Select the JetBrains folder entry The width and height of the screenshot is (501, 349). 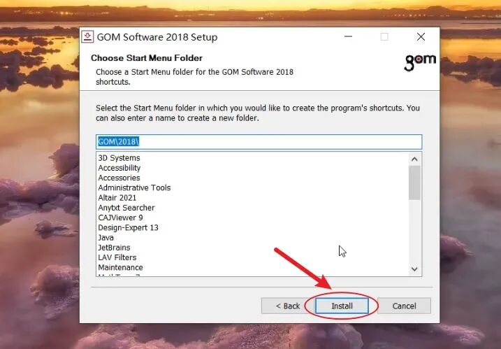114,248
